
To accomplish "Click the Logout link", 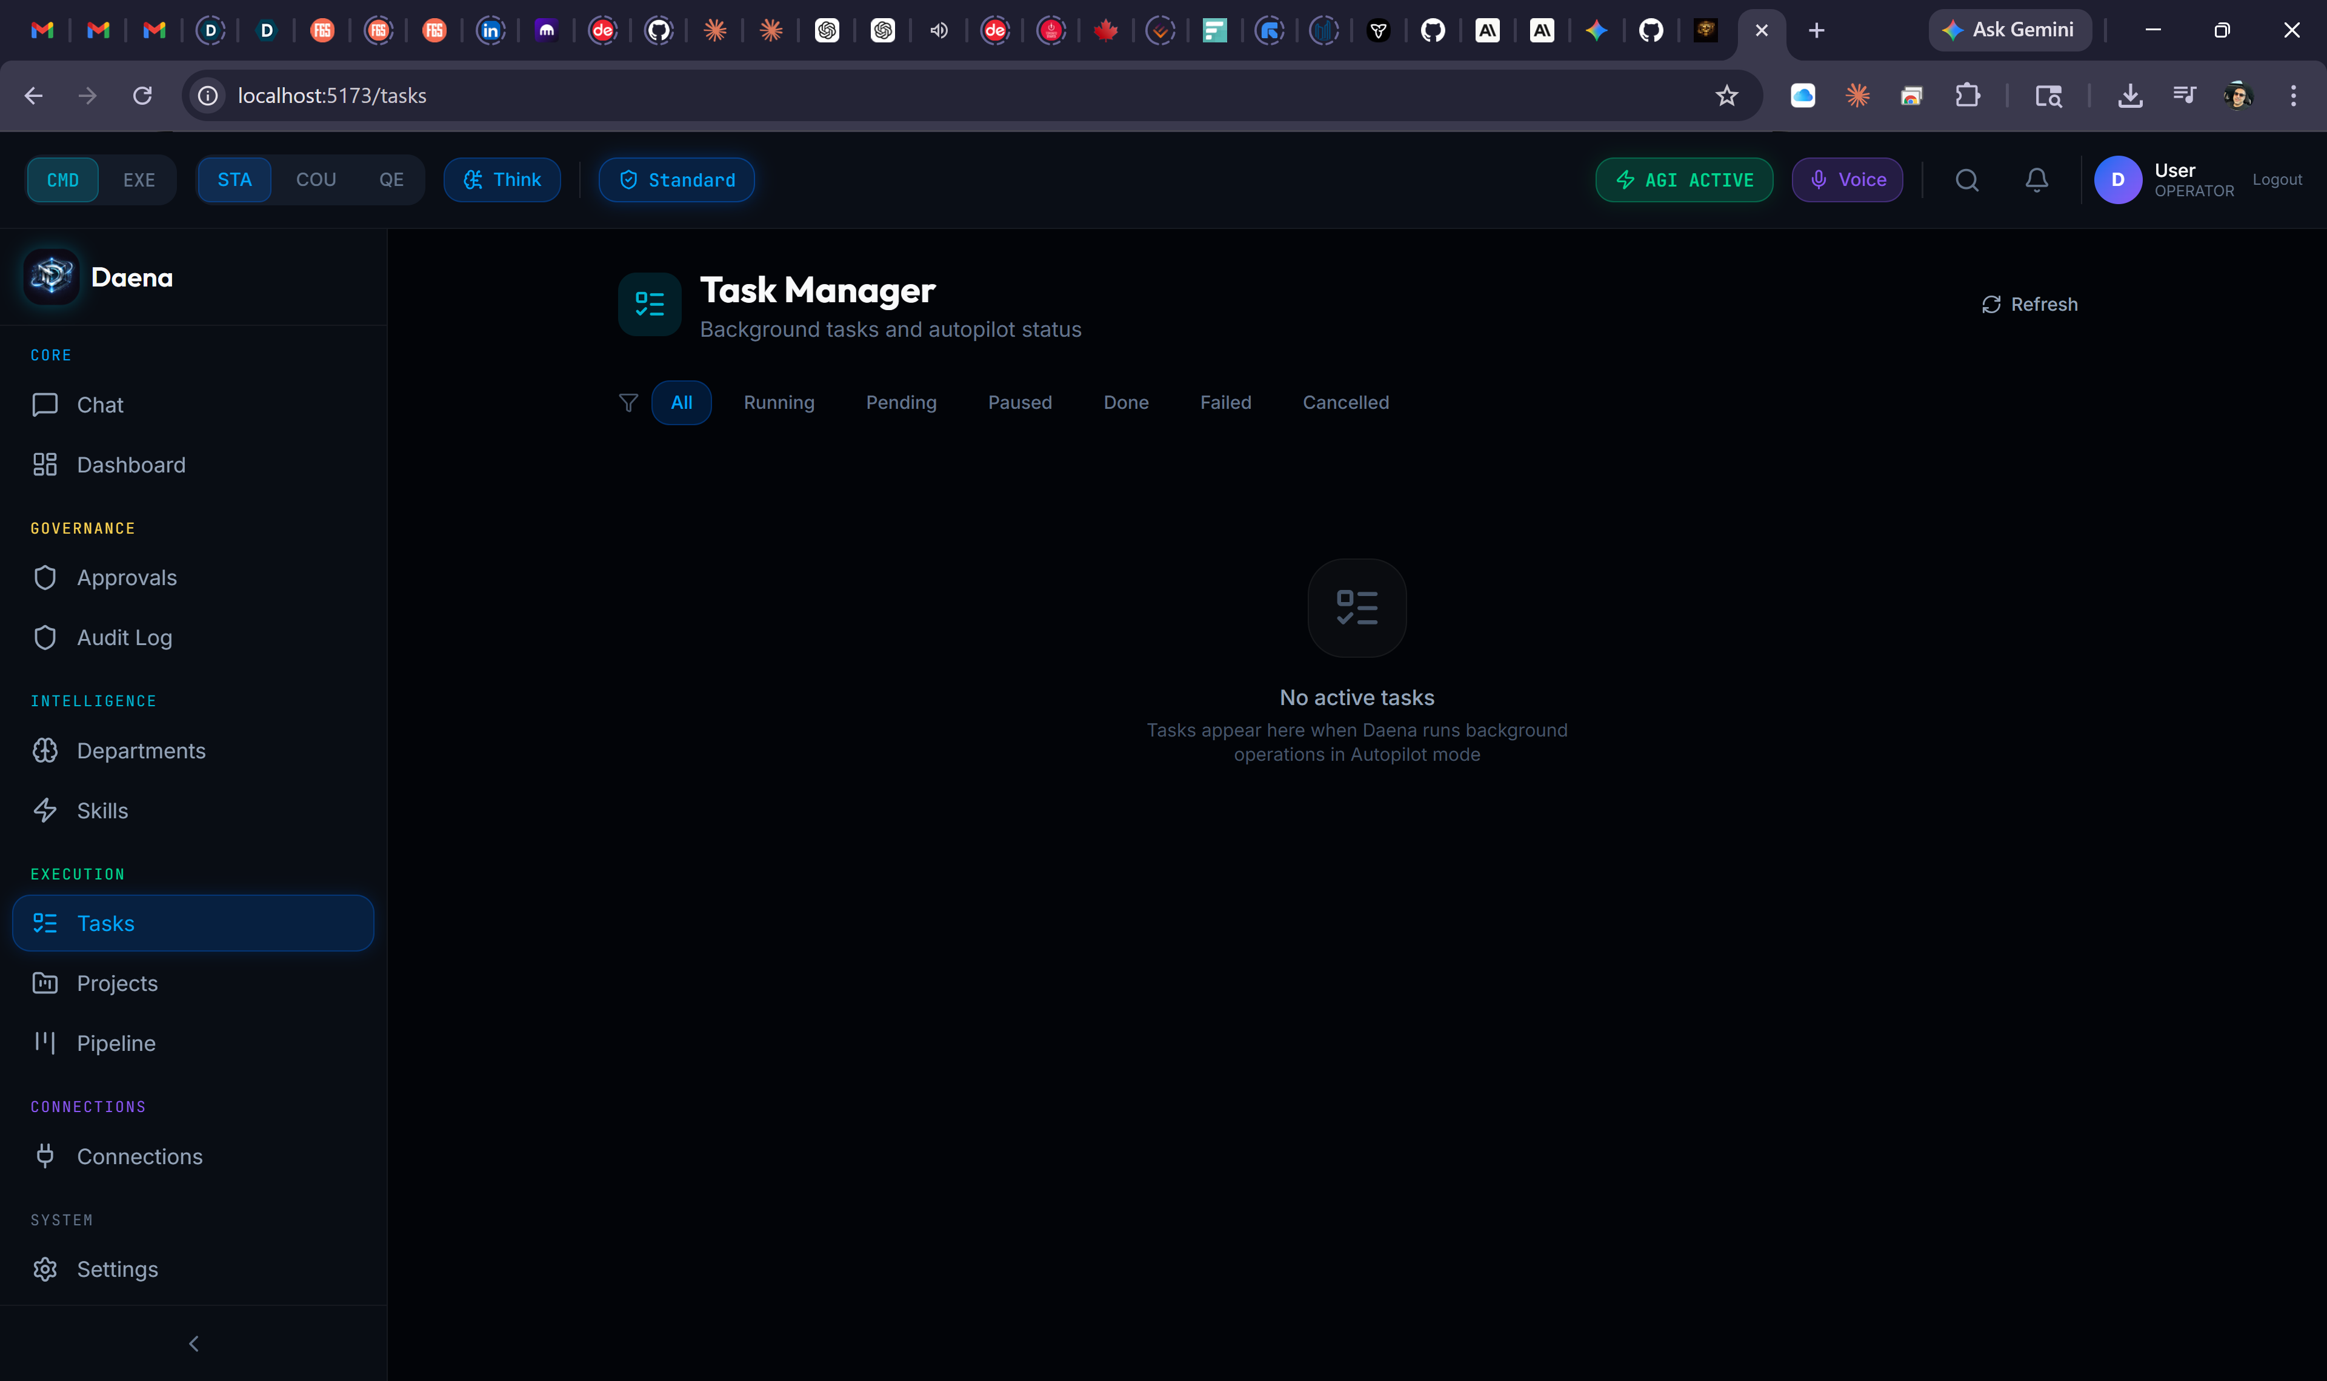I will 2276,180.
